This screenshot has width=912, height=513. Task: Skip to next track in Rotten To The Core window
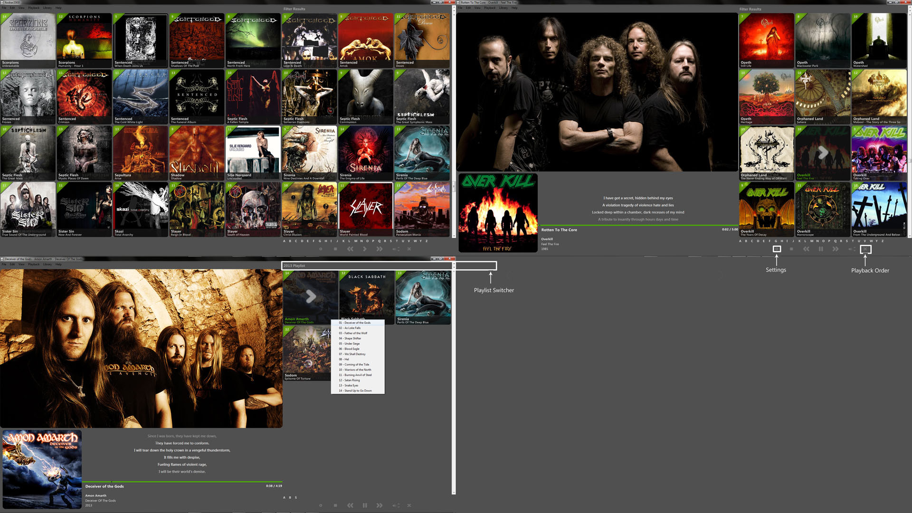(x=836, y=249)
